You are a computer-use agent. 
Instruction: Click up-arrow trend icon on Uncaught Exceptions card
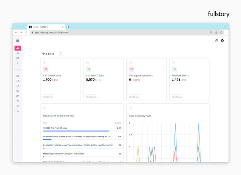131,69
